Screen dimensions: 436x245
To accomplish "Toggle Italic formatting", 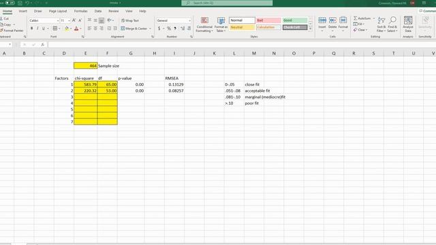I will (x=37, y=29).
